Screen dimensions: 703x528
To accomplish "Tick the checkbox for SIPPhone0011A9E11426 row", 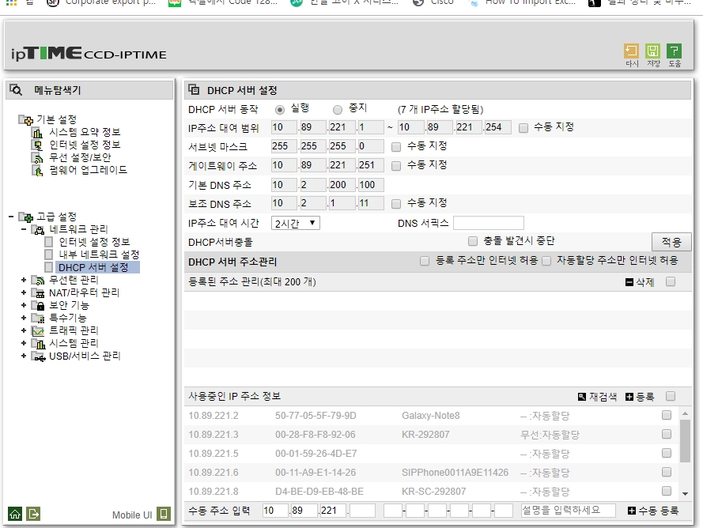I will 667,472.
